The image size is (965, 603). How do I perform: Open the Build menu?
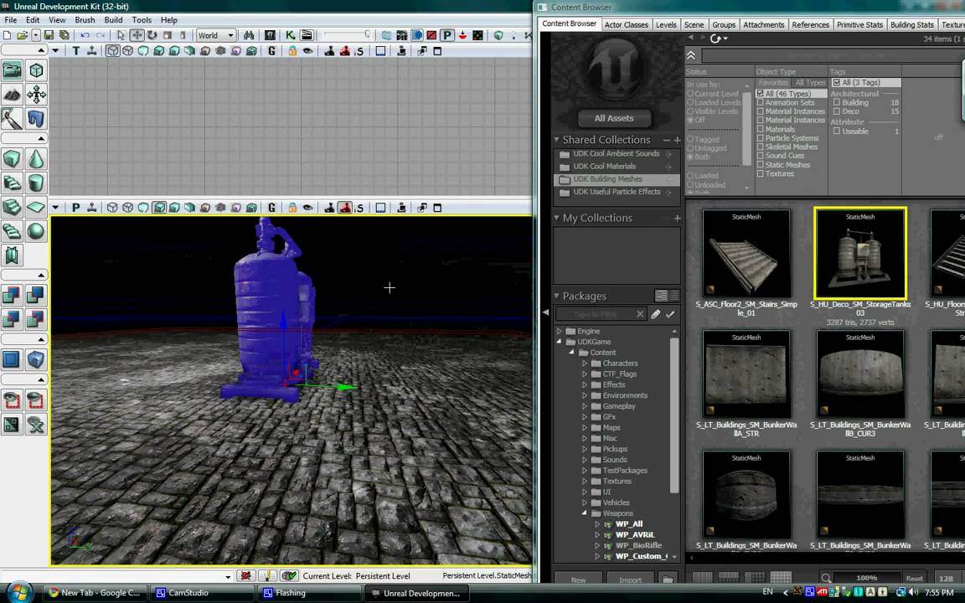[x=113, y=20]
